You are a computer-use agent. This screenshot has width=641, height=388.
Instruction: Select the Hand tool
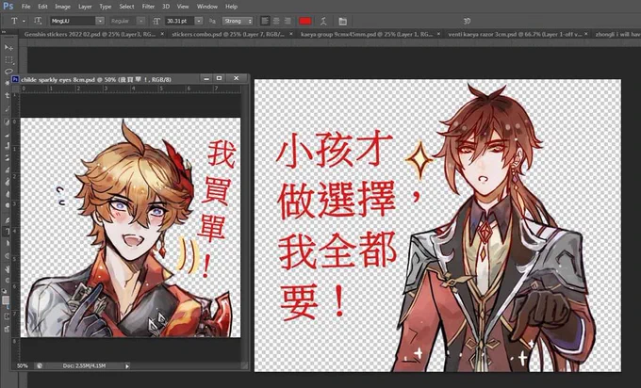(8, 268)
